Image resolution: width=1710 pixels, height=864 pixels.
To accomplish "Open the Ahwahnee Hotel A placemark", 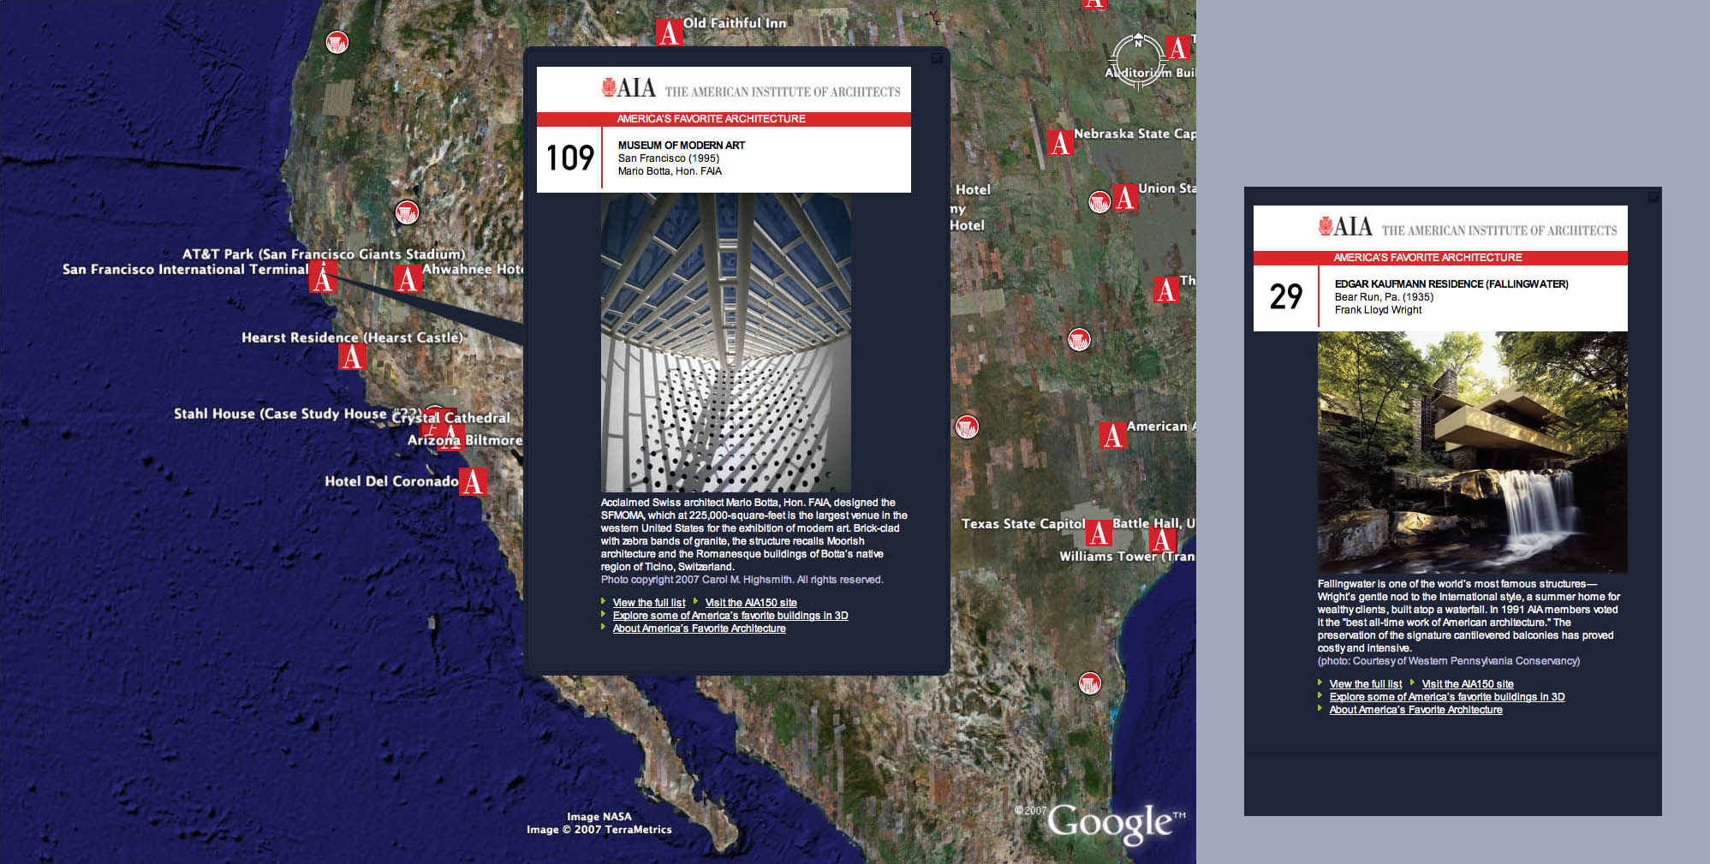I will coord(407,278).
